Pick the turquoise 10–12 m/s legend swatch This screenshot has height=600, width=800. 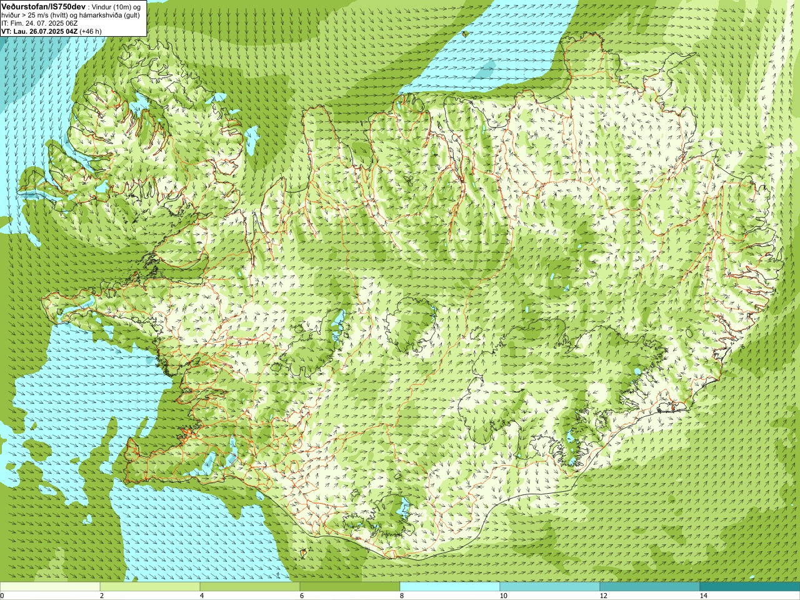click(550, 587)
